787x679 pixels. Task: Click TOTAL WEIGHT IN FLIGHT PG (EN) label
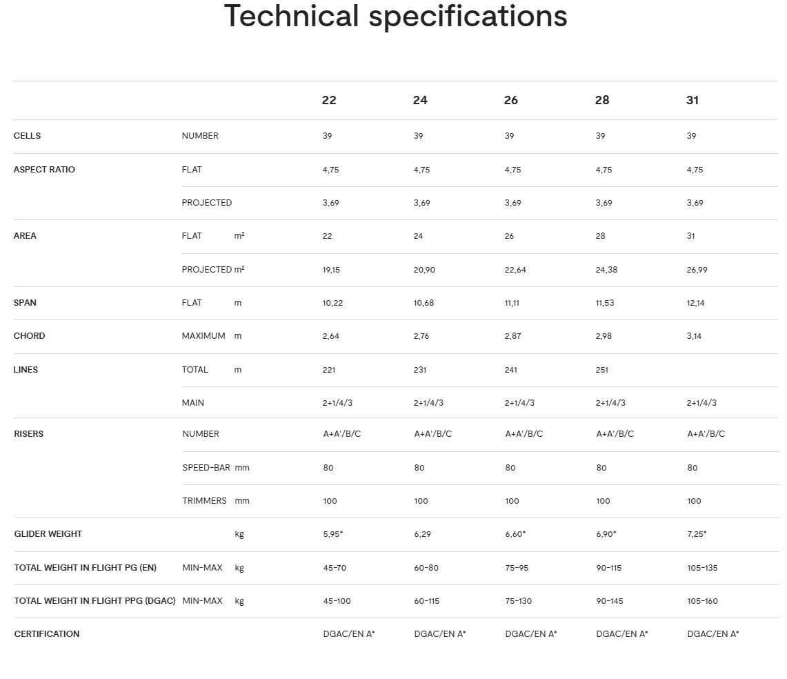tap(86, 568)
